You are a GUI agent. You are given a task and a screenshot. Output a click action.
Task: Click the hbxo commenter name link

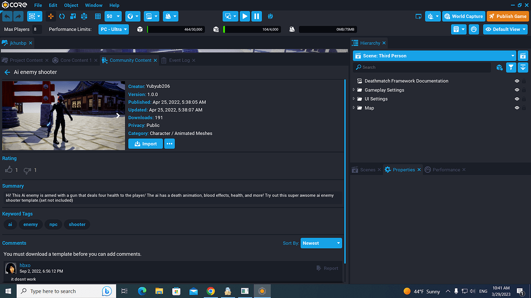(x=25, y=265)
